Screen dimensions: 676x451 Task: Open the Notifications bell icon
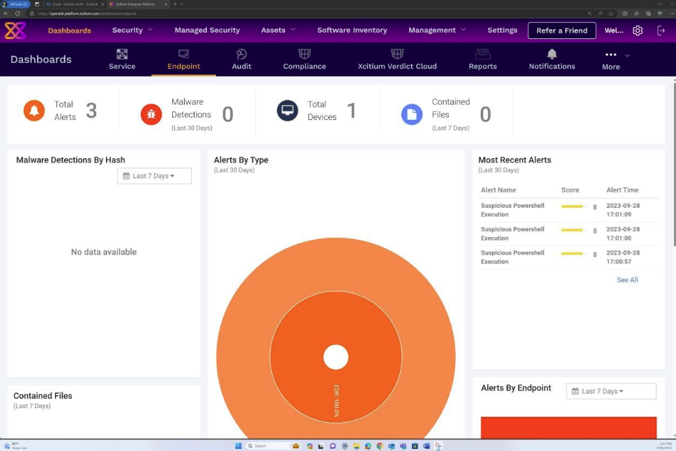point(552,54)
